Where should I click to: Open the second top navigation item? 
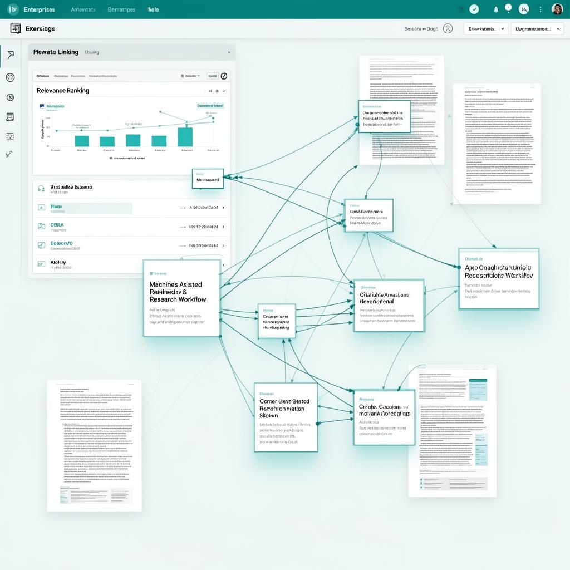click(83, 9)
